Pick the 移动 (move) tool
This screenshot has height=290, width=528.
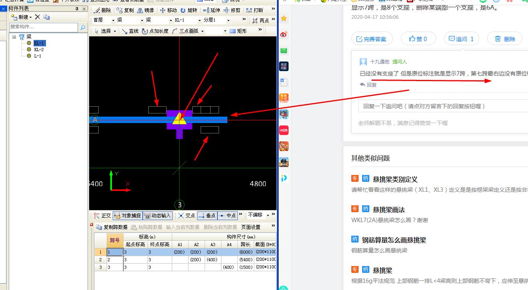click(168, 10)
